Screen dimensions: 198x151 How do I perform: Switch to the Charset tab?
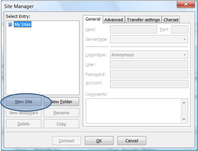pyautogui.click(x=171, y=20)
